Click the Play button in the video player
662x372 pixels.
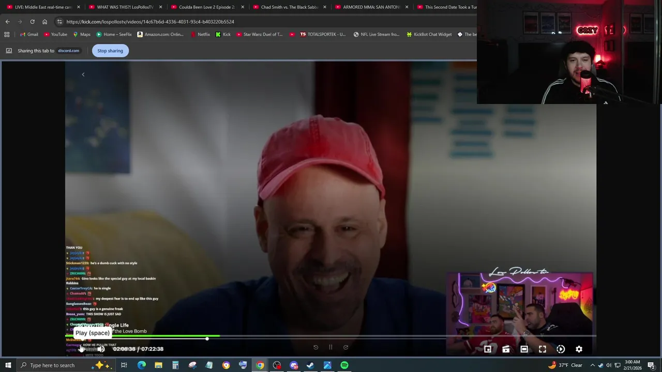(81, 349)
